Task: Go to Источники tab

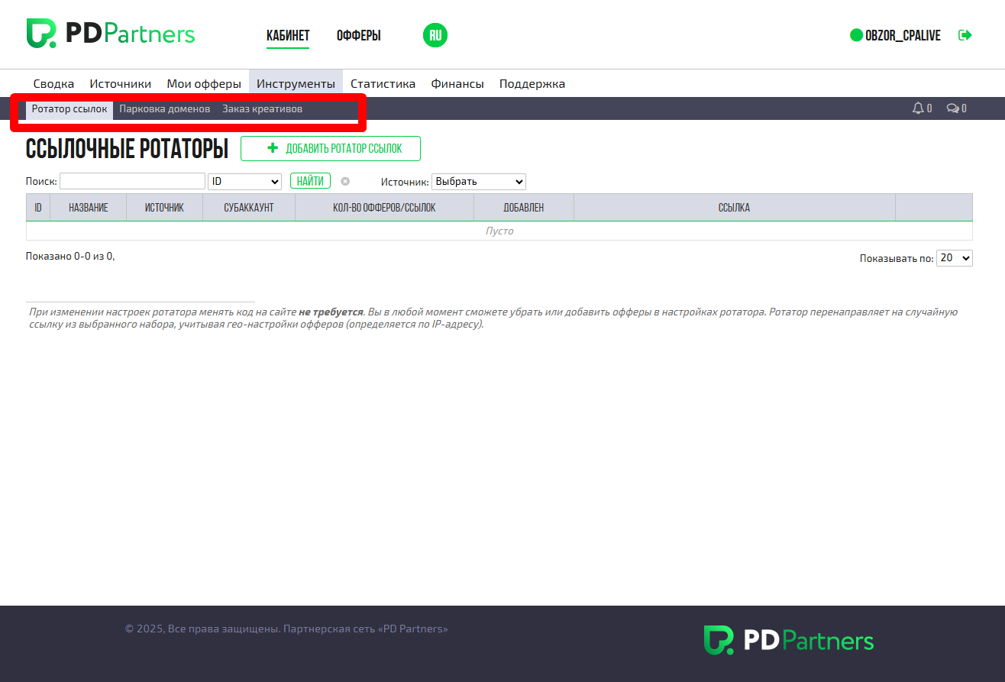Action: click(121, 84)
